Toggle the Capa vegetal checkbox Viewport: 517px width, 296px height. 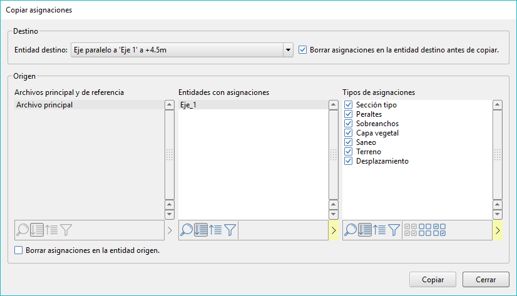click(349, 133)
